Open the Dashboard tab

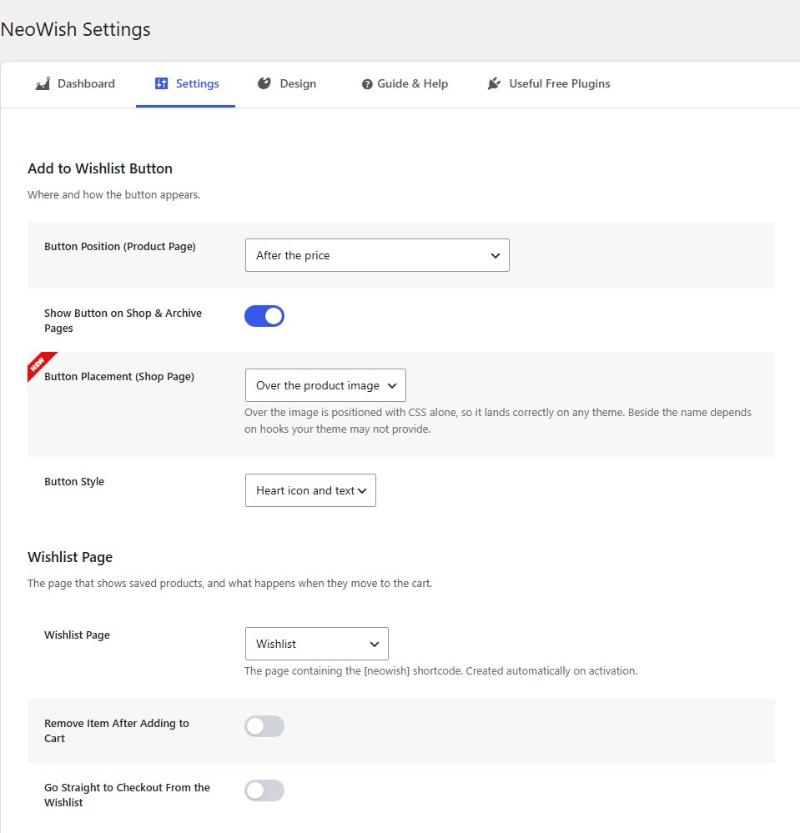tap(75, 84)
